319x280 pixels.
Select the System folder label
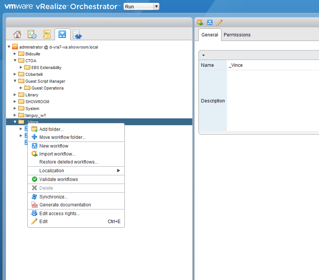(32, 109)
